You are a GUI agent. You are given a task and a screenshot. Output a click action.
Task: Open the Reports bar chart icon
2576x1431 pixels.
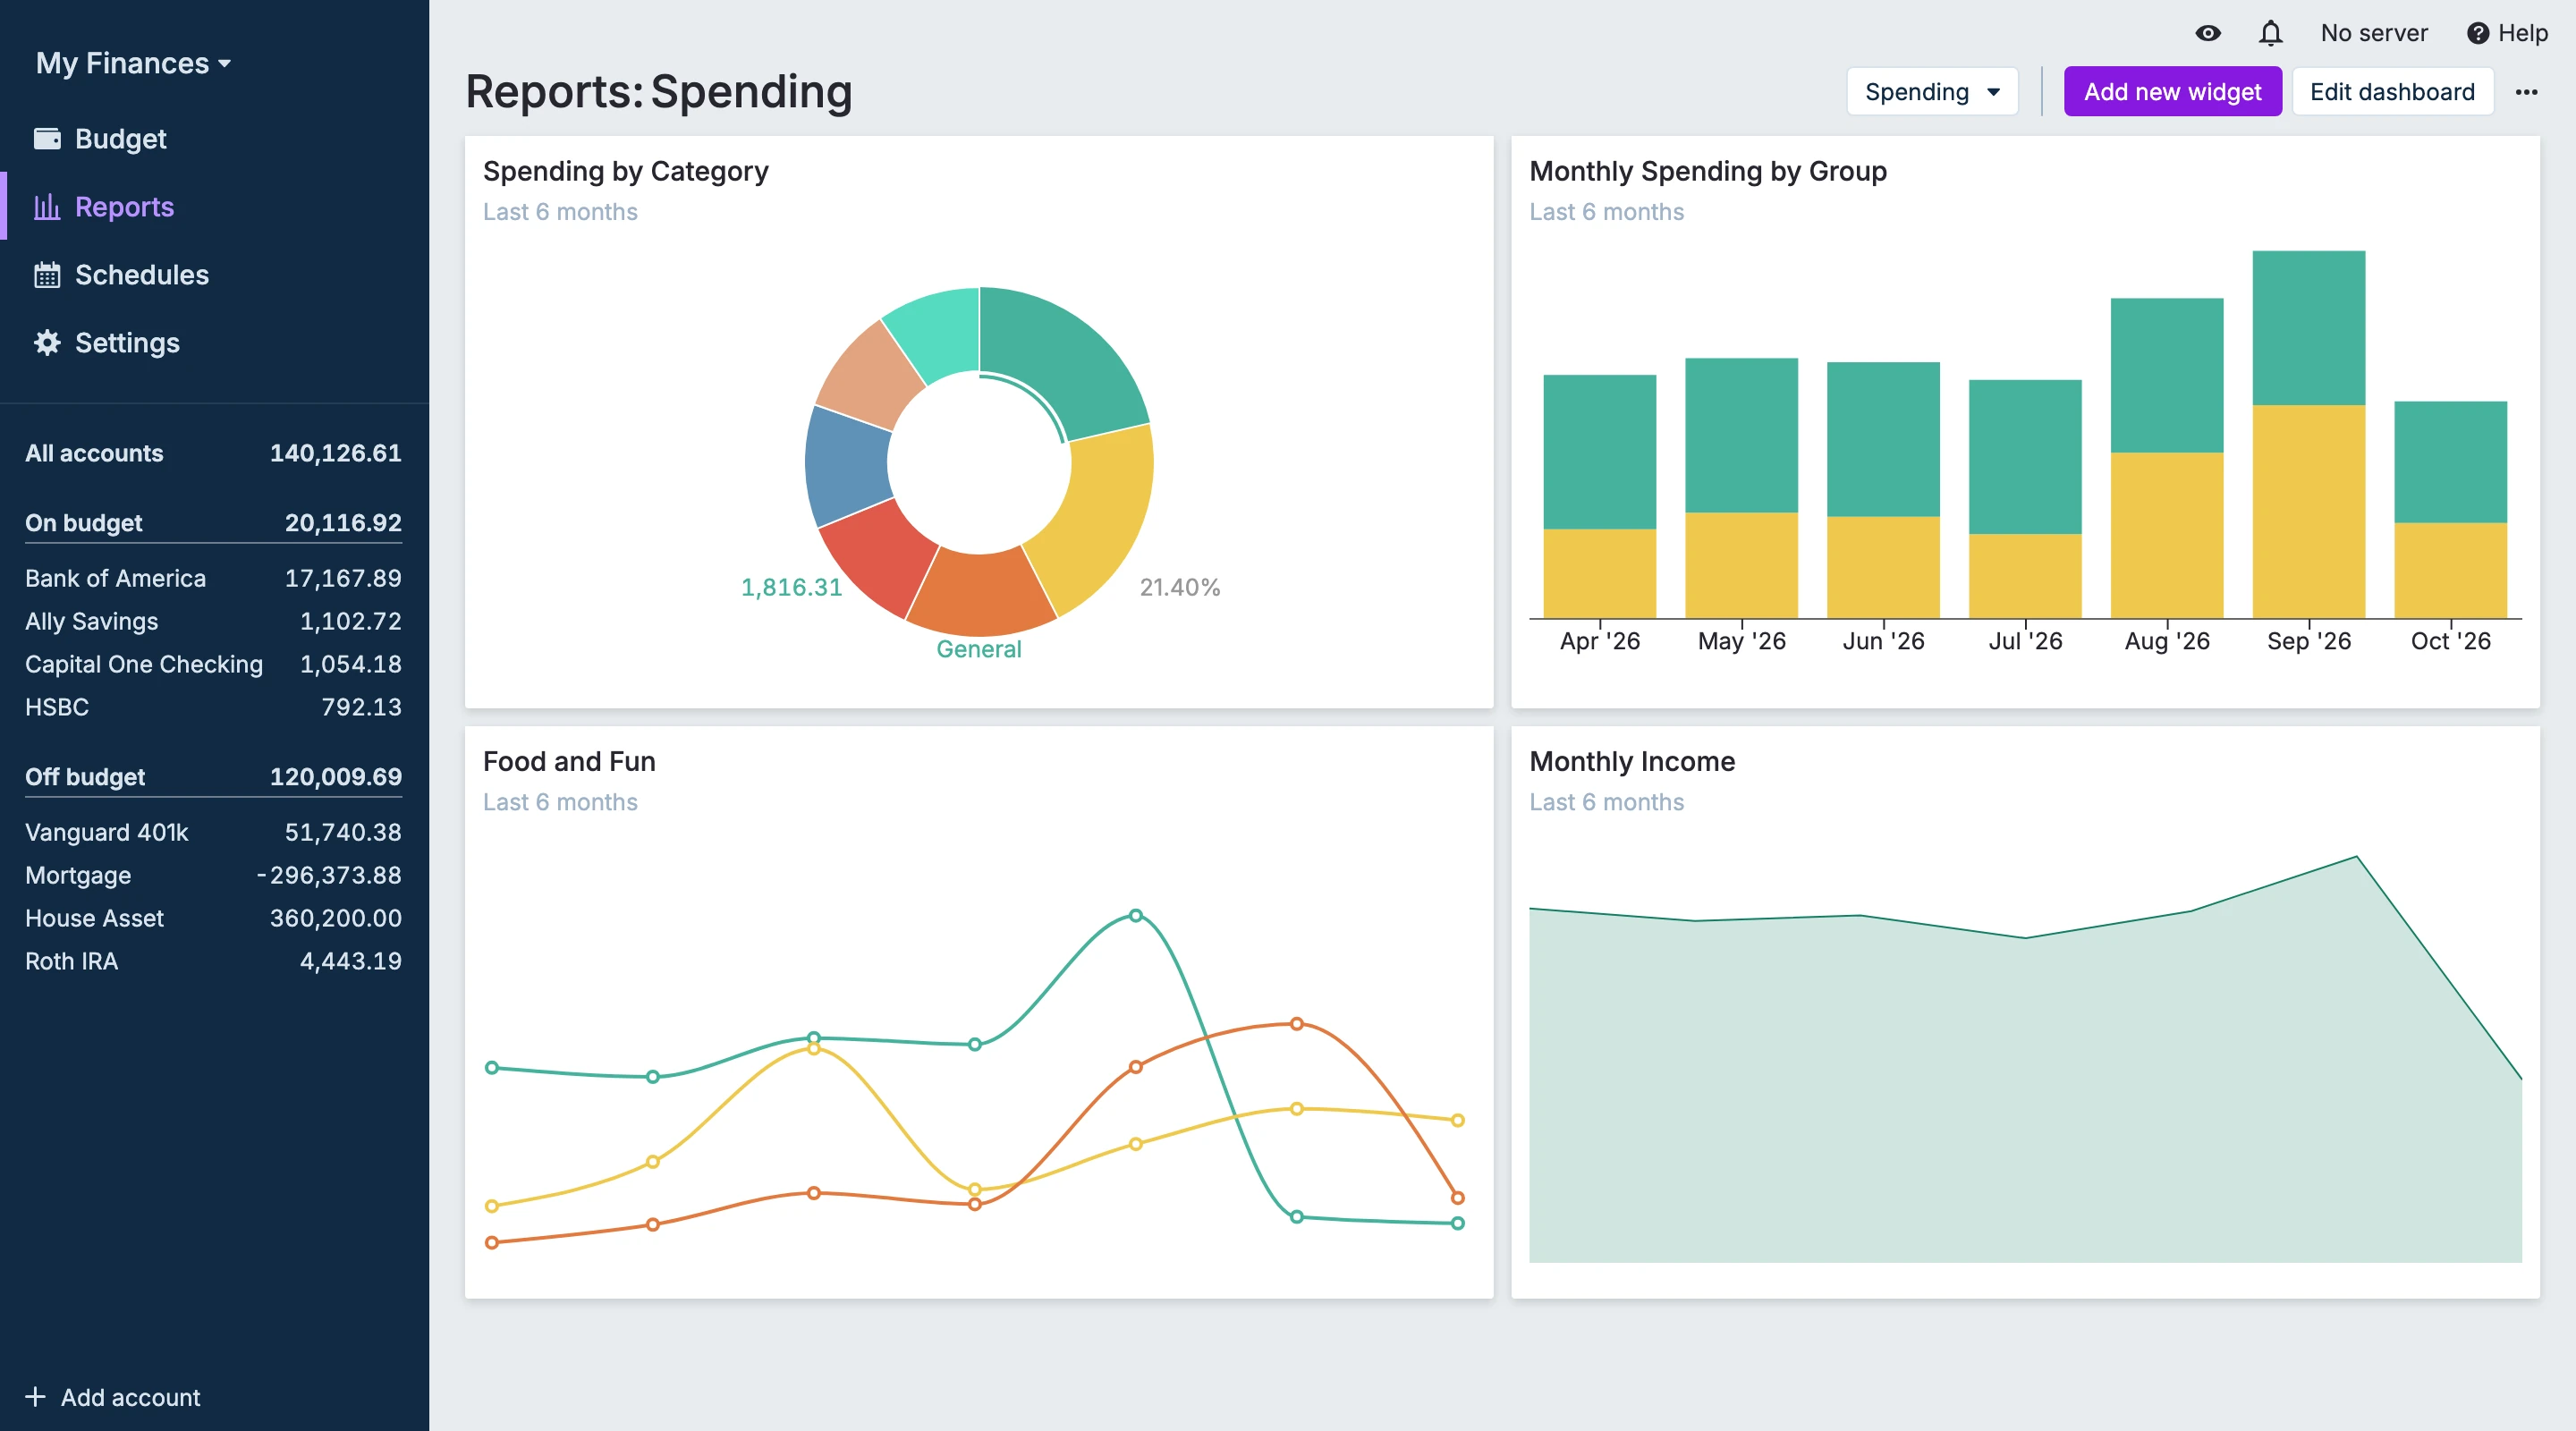tap(47, 206)
